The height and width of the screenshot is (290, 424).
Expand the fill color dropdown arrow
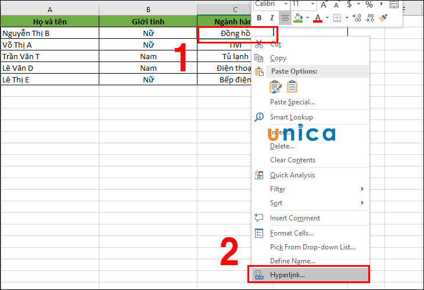(307, 18)
